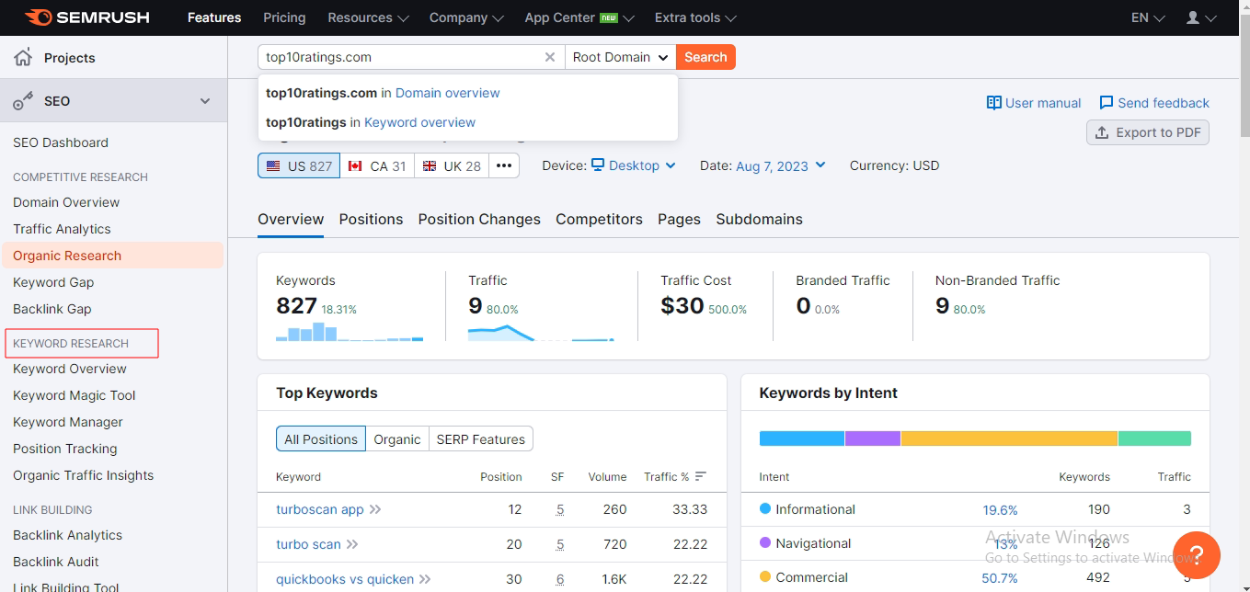
Task: Open the turboscan app keyword link
Action: pos(320,509)
